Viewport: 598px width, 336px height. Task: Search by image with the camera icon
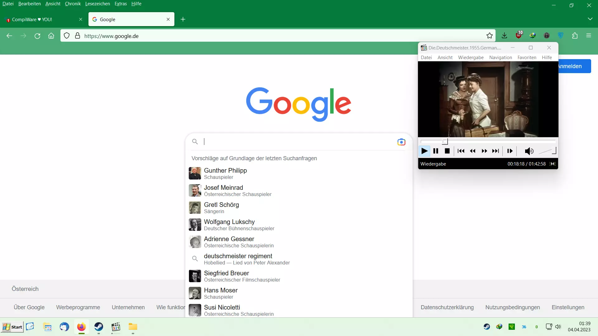[401, 142]
